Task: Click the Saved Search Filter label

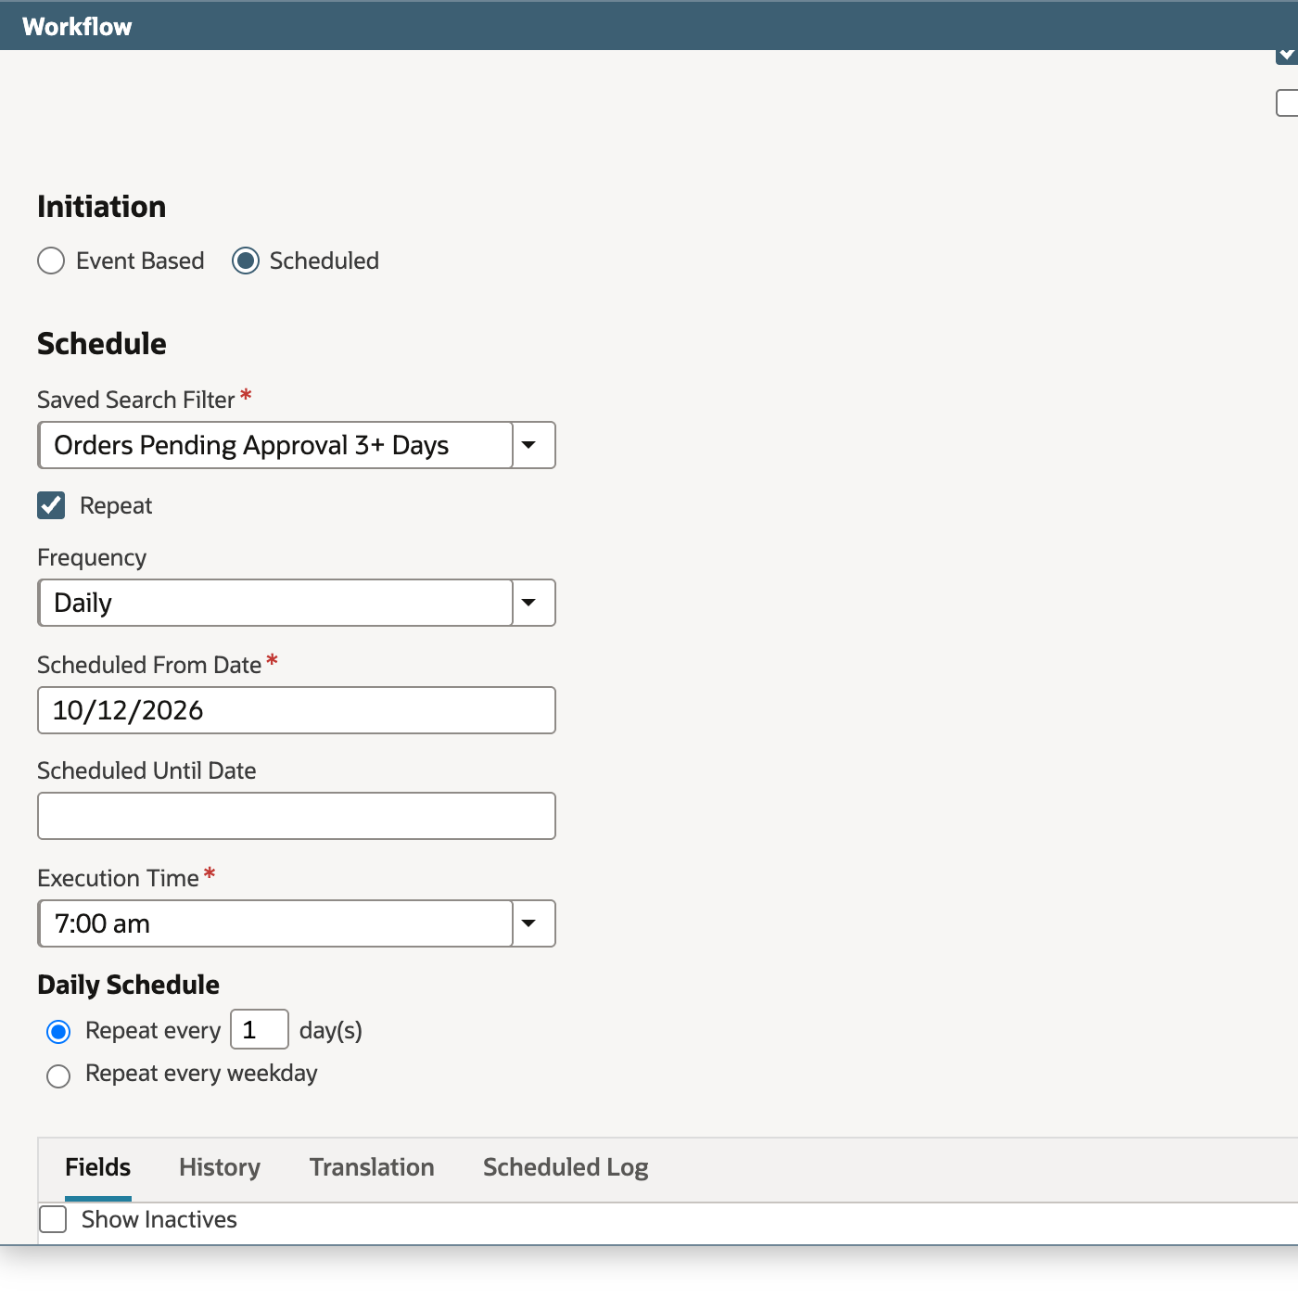Action: point(136,400)
